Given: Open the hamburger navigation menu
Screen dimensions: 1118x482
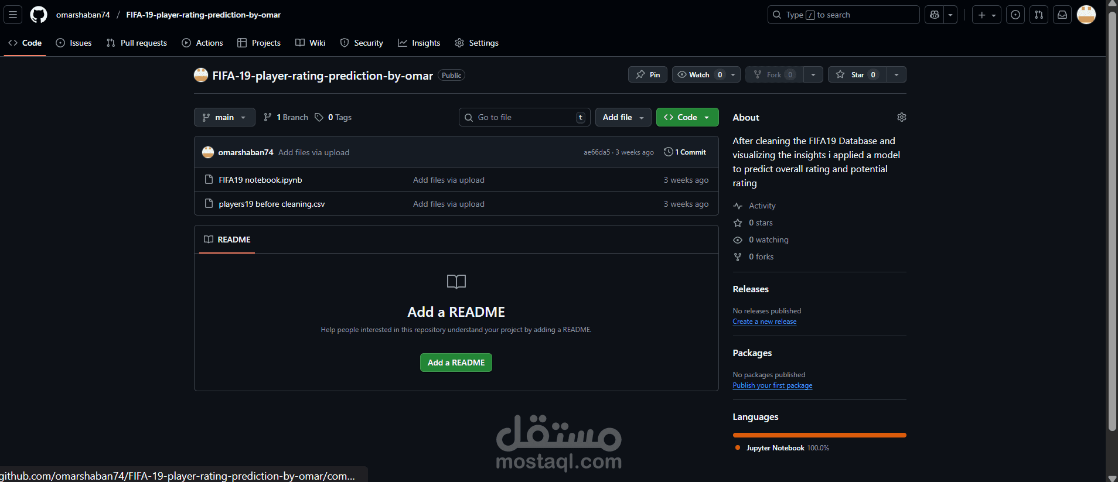Looking at the screenshot, I should tap(13, 15).
